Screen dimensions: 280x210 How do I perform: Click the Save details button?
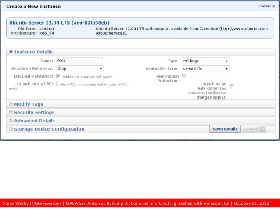click(x=225, y=129)
